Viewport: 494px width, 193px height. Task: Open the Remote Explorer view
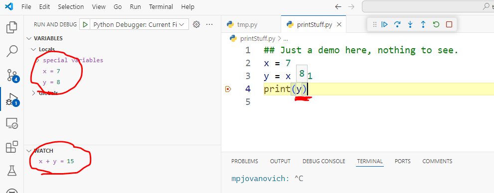12,123
